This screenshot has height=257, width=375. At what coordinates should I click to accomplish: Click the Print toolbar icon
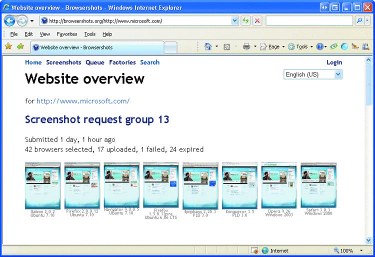(246, 46)
